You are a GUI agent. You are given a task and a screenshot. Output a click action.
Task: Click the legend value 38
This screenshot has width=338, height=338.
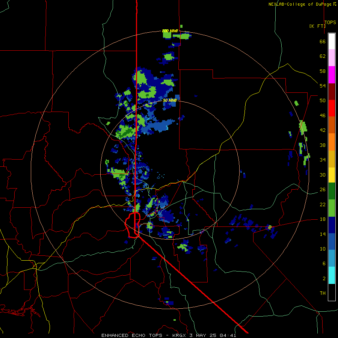323,145
